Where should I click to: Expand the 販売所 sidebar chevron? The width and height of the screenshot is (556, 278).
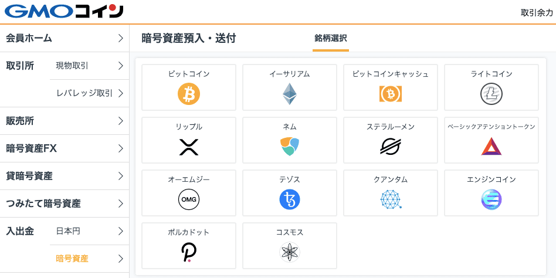tap(121, 121)
